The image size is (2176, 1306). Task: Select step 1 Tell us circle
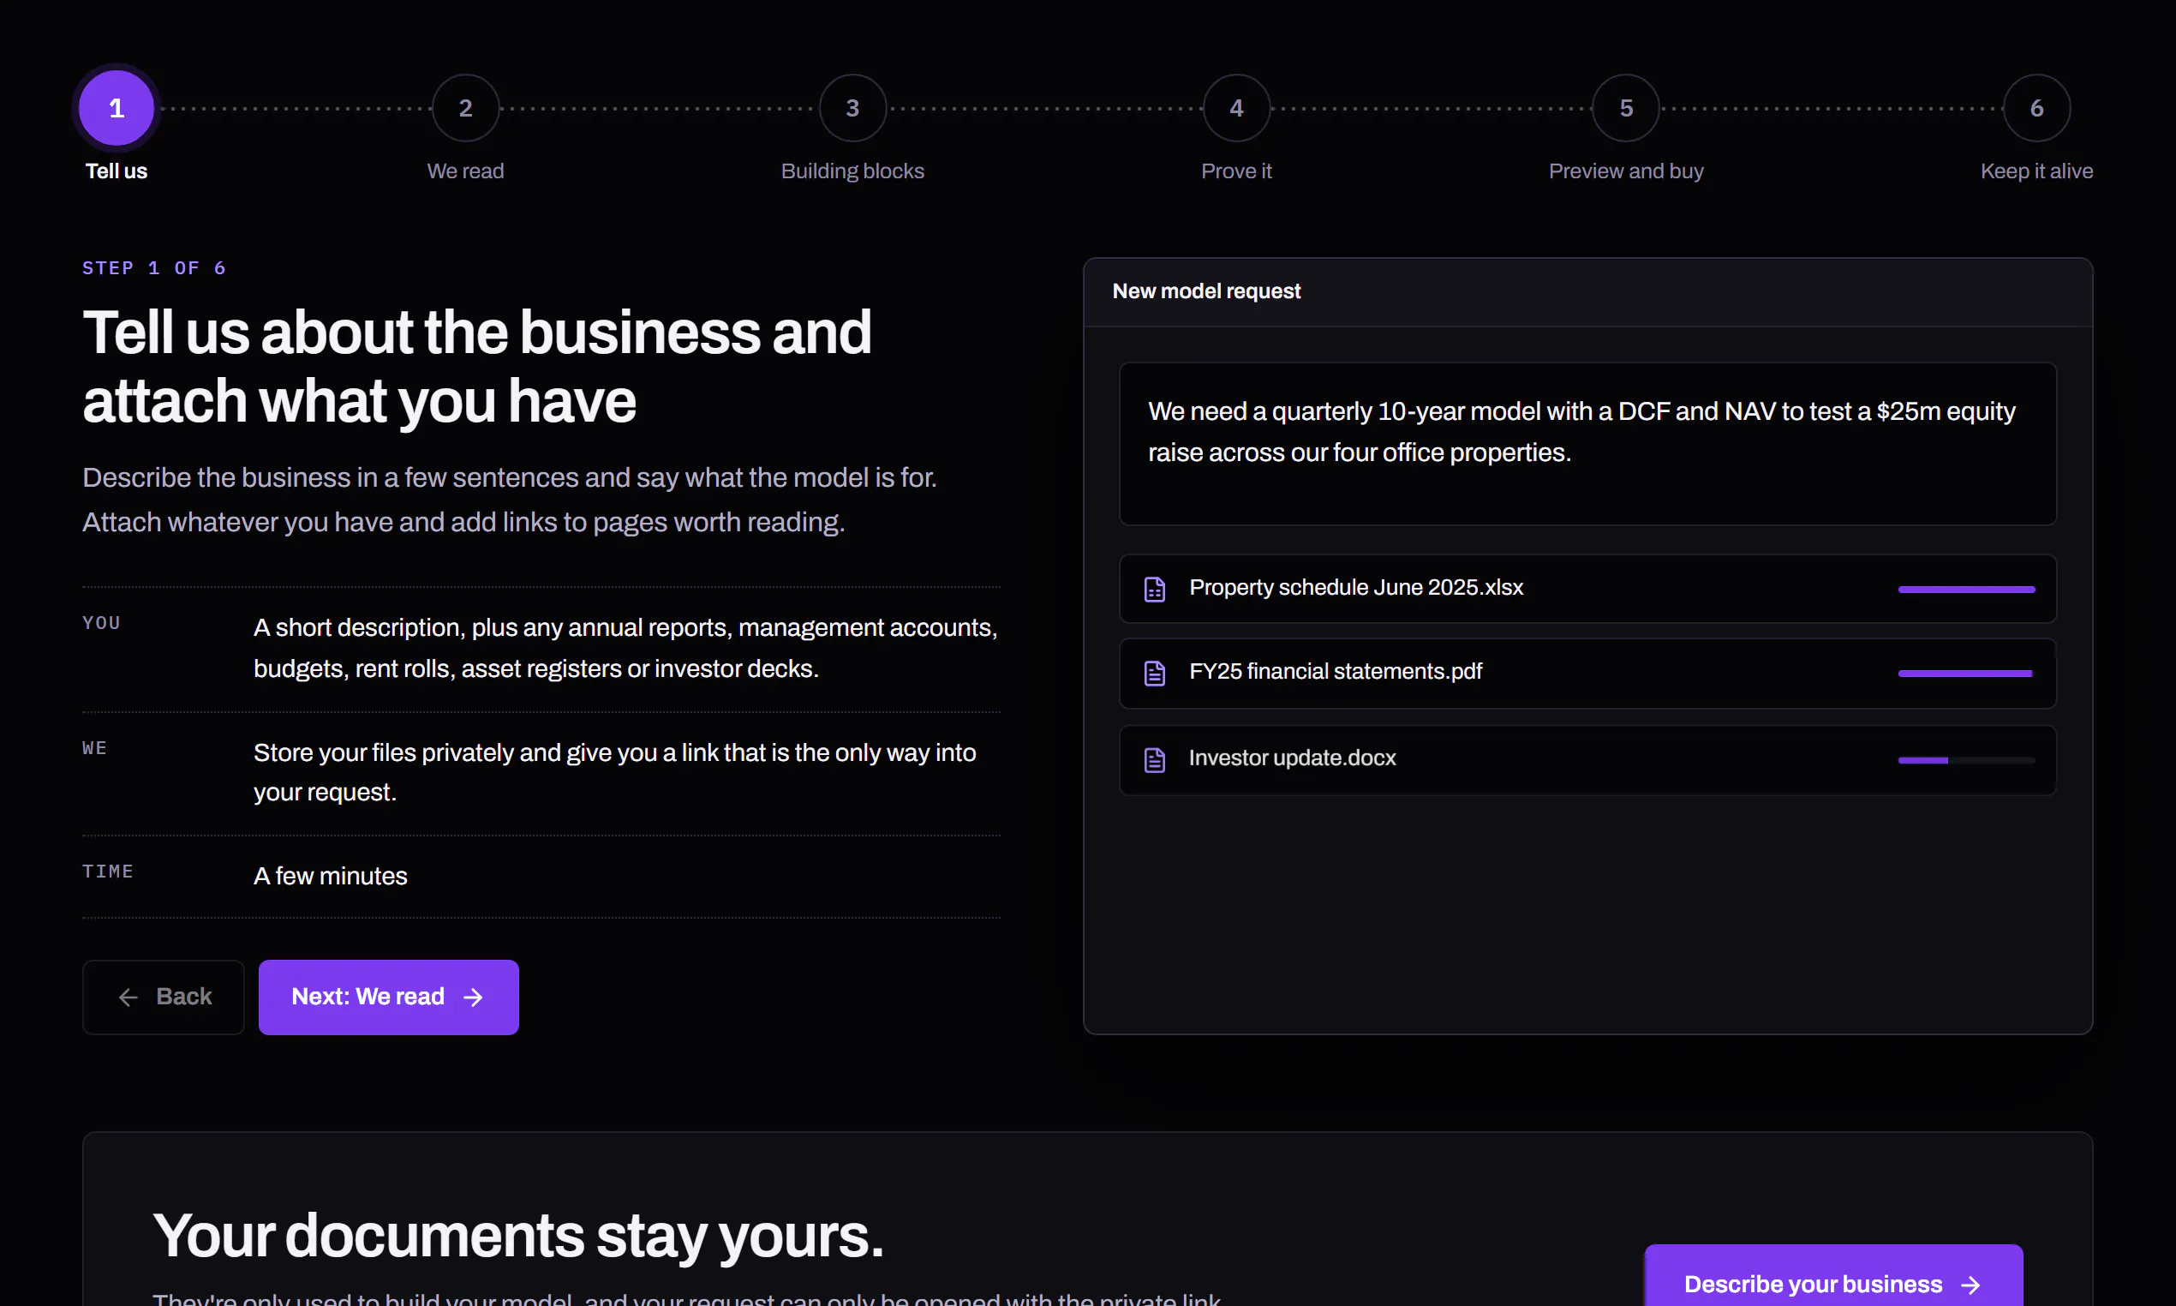point(117,108)
